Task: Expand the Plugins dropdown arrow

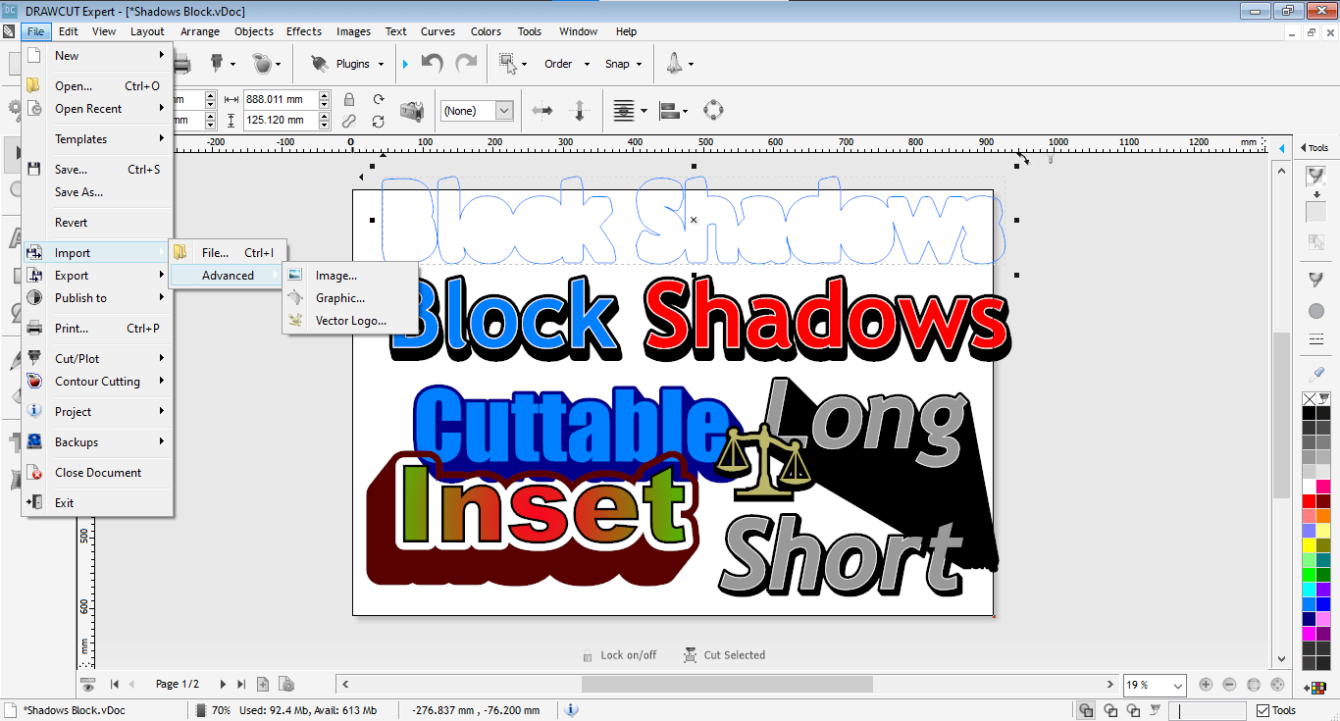Action: [380, 65]
